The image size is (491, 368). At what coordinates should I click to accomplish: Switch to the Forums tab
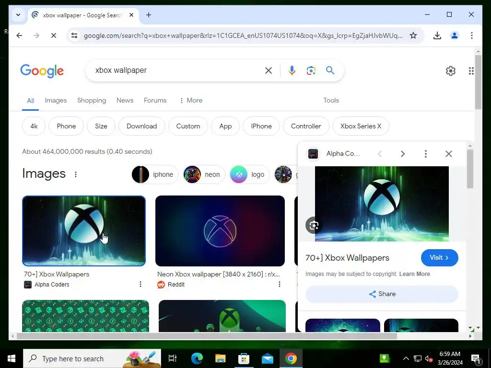155,101
